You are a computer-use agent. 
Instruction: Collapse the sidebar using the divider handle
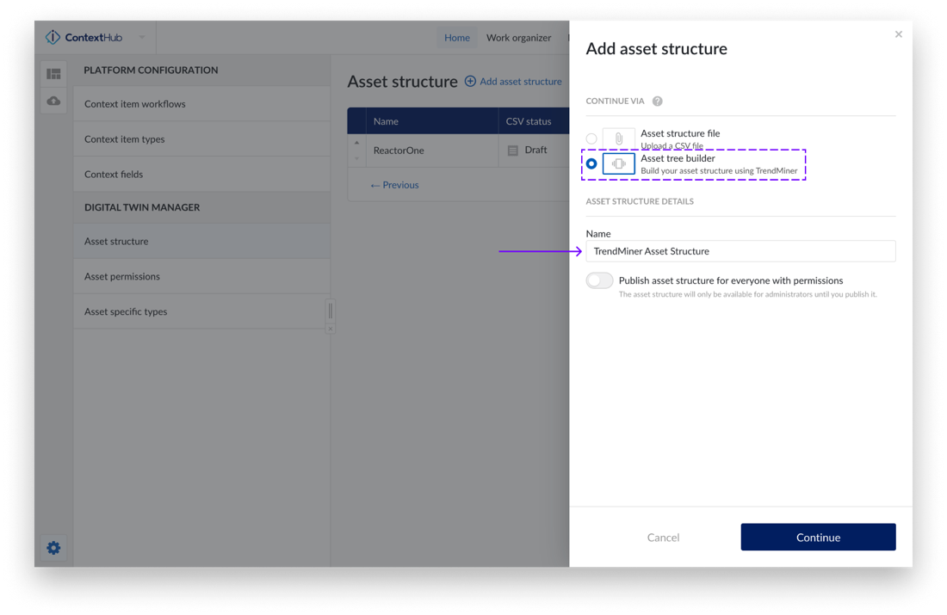coord(330,311)
